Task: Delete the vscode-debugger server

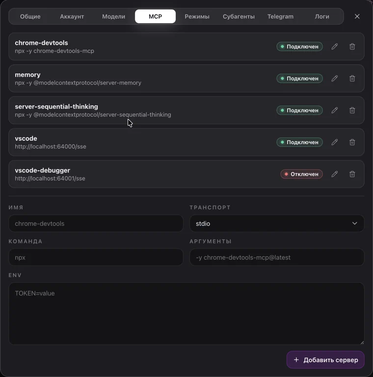Action: (x=352, y=174)
